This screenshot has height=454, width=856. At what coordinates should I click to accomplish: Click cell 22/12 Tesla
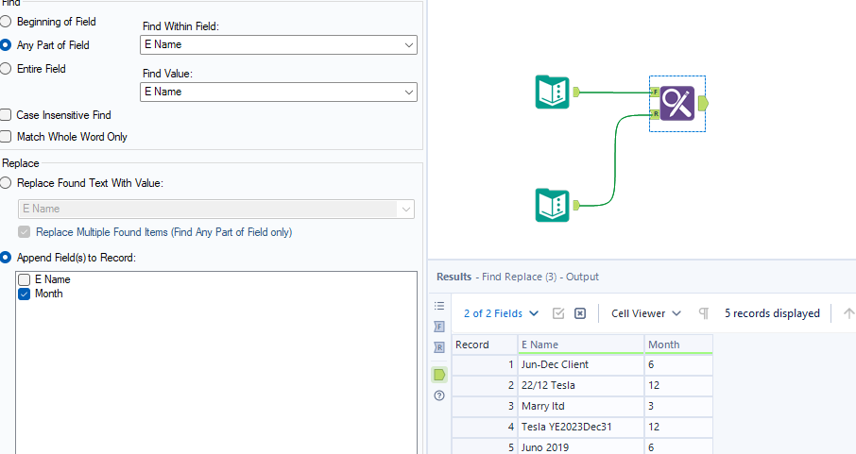[581, 385]
